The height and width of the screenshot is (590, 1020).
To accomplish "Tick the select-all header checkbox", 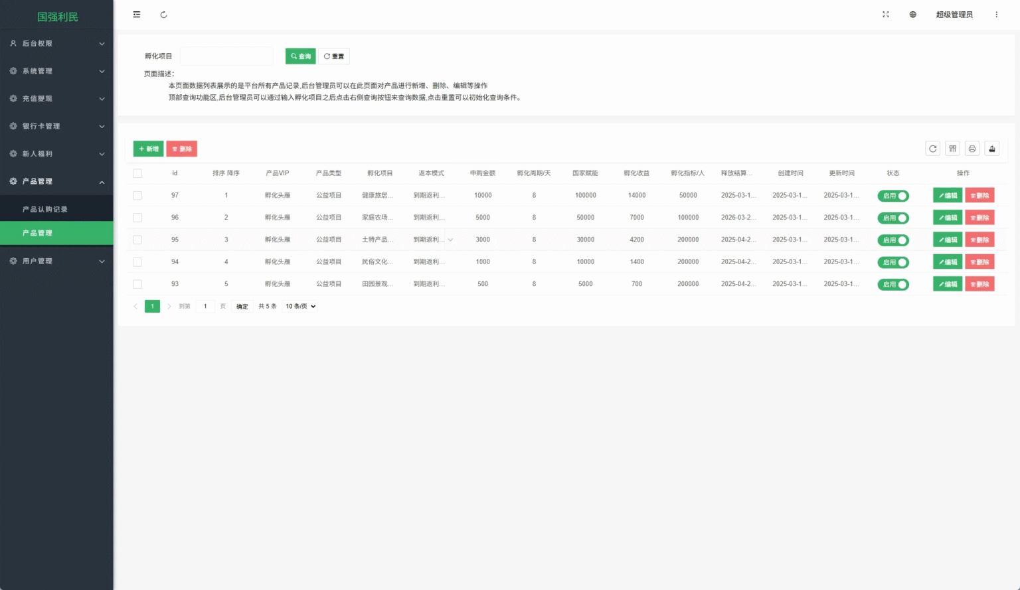I will [137, 173].
